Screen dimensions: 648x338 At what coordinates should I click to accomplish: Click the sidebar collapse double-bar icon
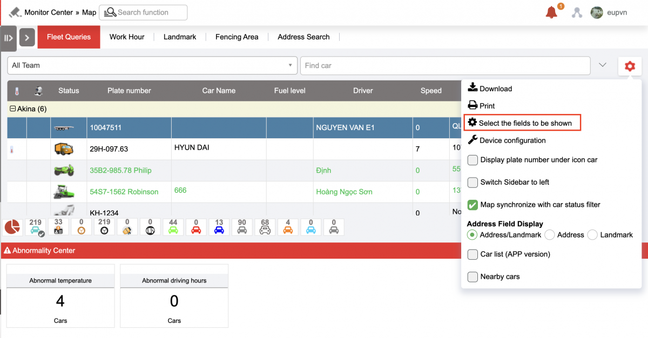coord(8,38)
